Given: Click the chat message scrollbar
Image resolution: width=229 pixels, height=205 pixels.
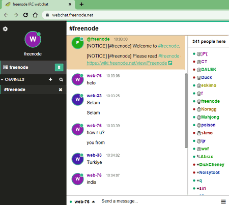Looking at the screenshot, I should pyautogui.click(x=186, y=111).
